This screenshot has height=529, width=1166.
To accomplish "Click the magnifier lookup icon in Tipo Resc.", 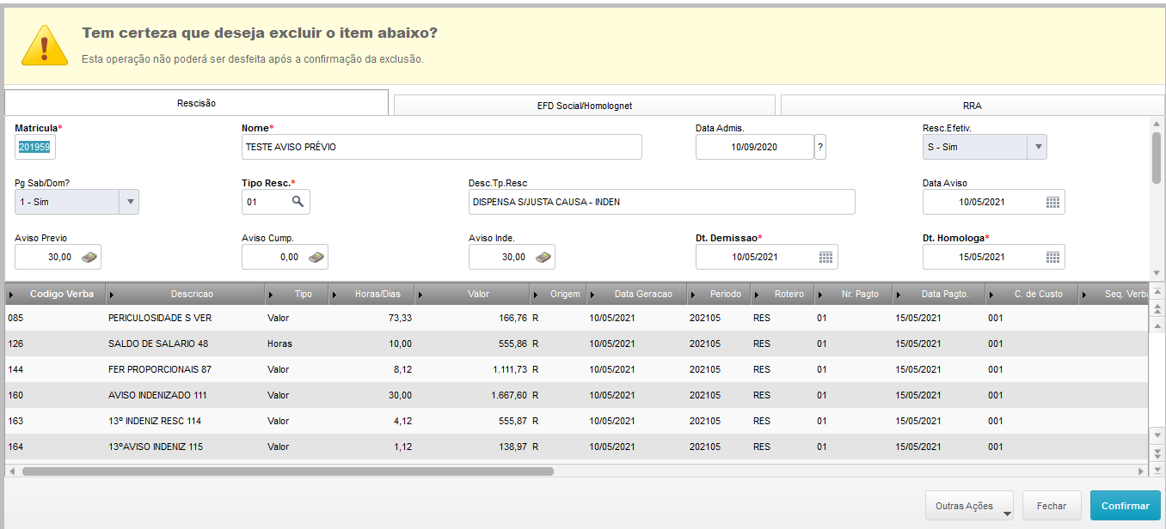I will 298,202.
